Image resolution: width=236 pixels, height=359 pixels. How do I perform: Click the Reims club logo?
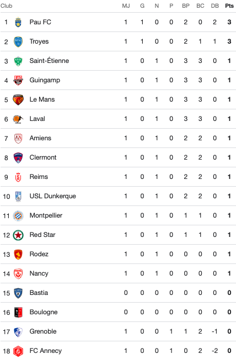pyautogui.click(x=18, y=177)
